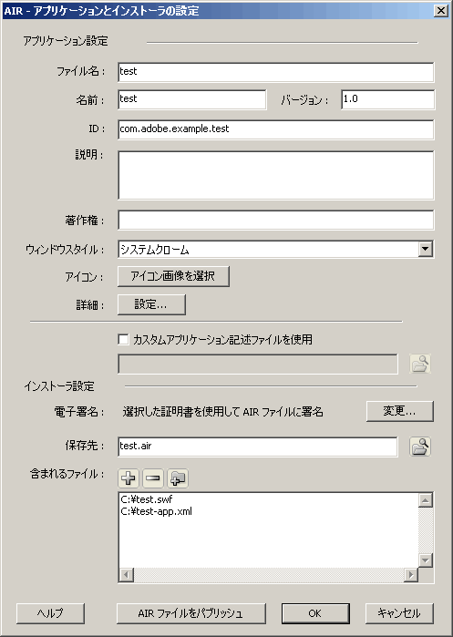
Task: Click the キャンセル button
Action: 399,613
